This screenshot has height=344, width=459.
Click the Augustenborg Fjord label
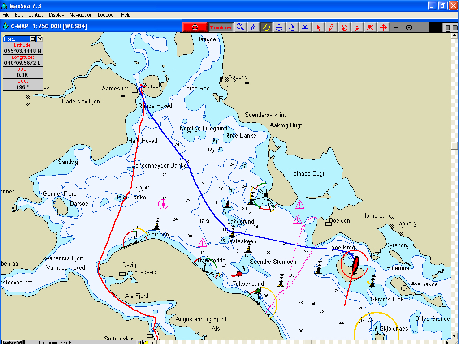point(201,319)
